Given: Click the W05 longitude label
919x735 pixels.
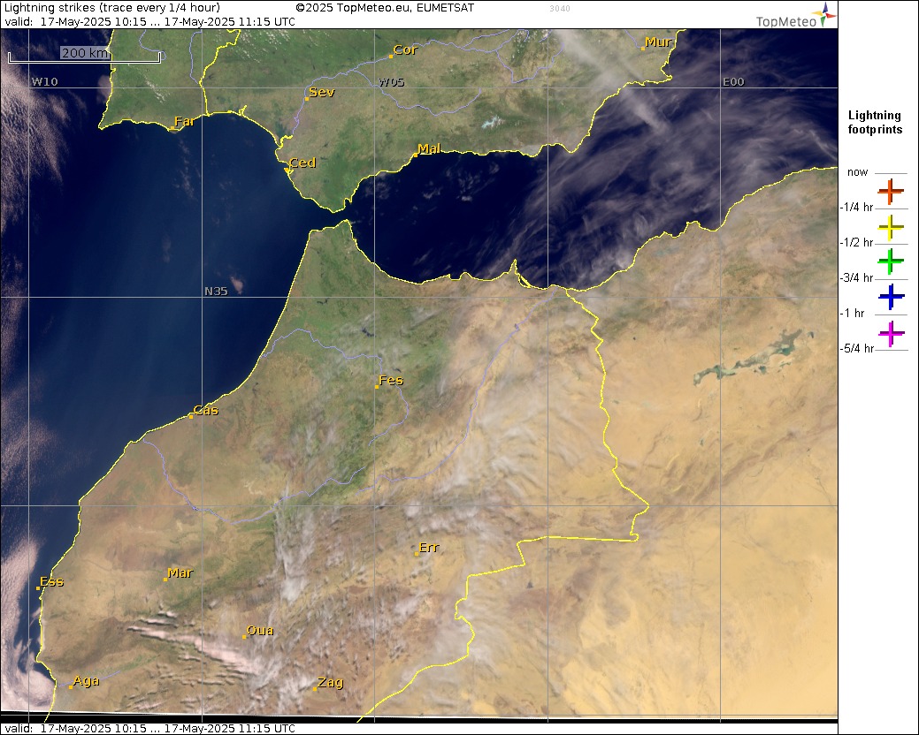Looking at the screenshot, I should (x=392, y=82).
